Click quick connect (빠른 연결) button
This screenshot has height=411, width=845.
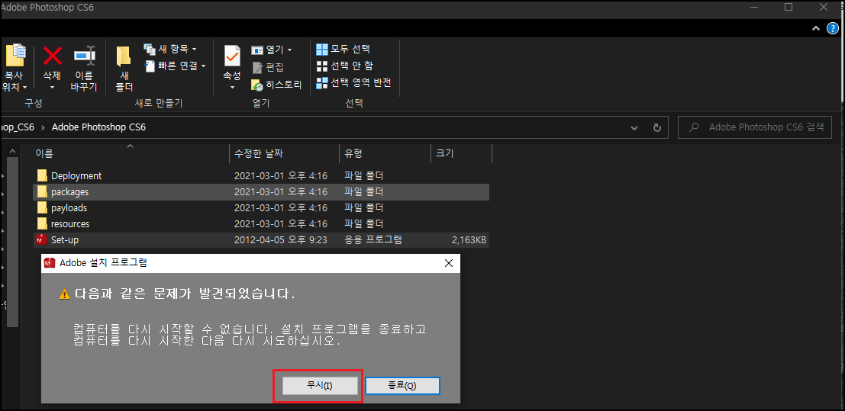pyautogui.click(x=175, y=66)
